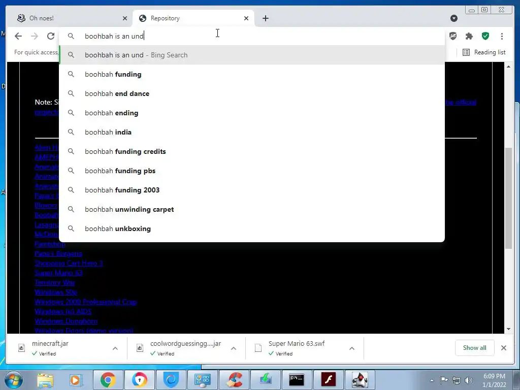Screen dimensions: 520x390
Task: Click the scrollbar up arrow
Action: click(508, 67)
